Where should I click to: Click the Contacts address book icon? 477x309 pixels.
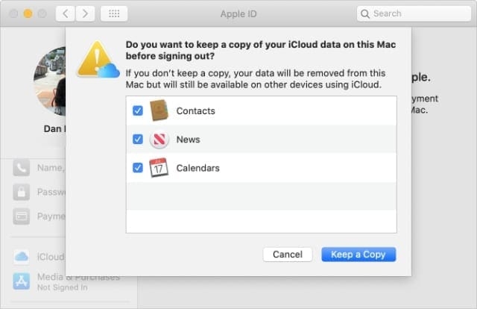159,110
